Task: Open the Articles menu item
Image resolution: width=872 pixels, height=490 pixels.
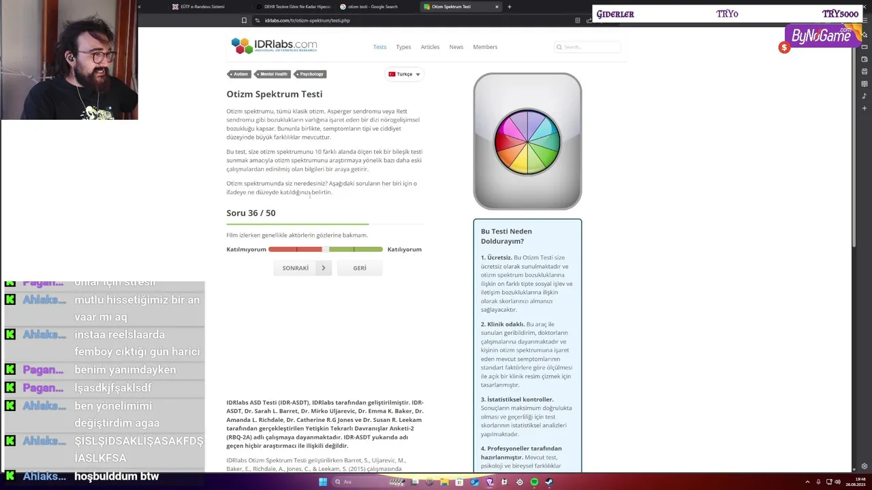Action: (430, 47)
